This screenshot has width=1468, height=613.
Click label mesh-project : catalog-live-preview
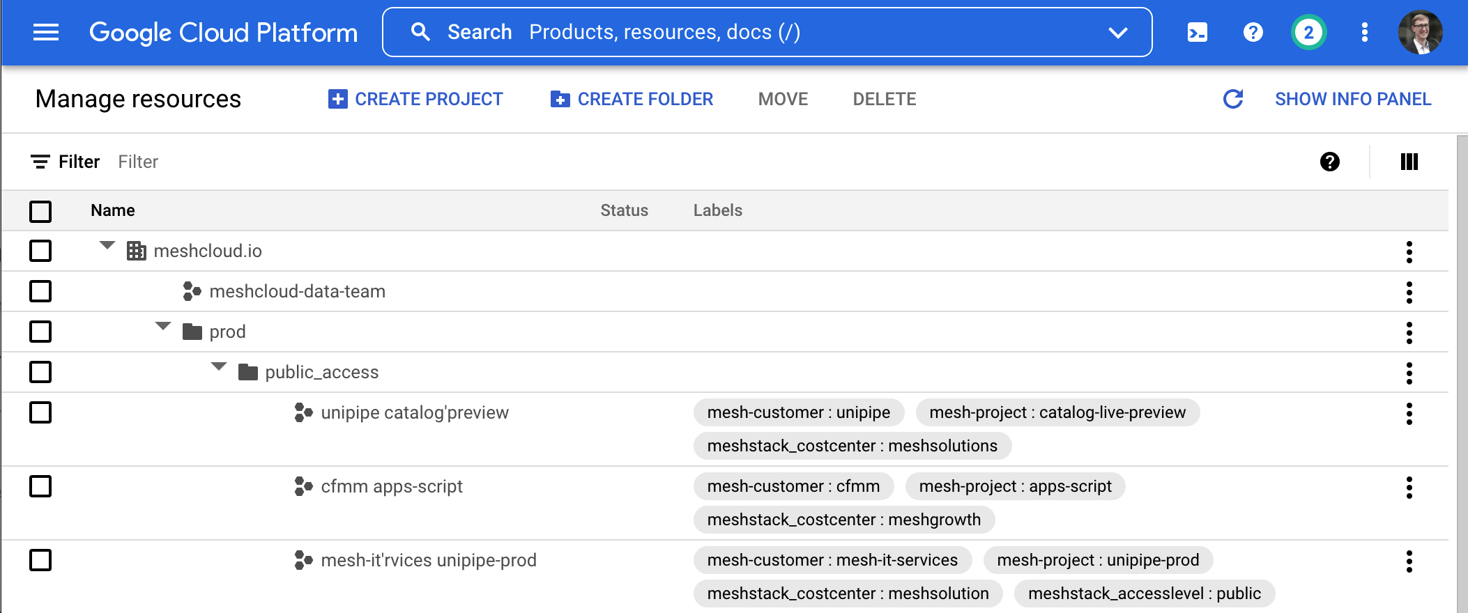(1057, 412)
